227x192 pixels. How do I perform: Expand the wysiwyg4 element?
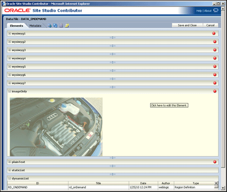coord(9,58)
